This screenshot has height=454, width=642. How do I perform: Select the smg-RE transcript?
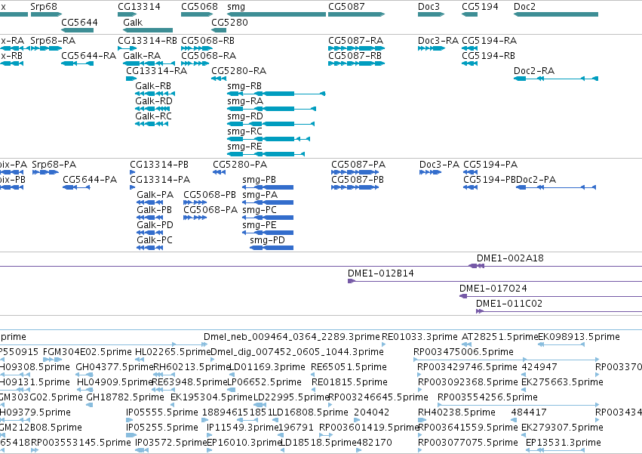pos(266,154)
